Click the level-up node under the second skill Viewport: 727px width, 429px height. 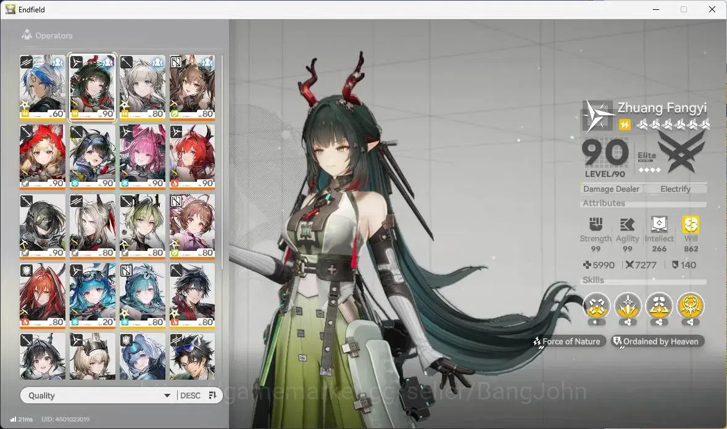click(x=627, y=322)
